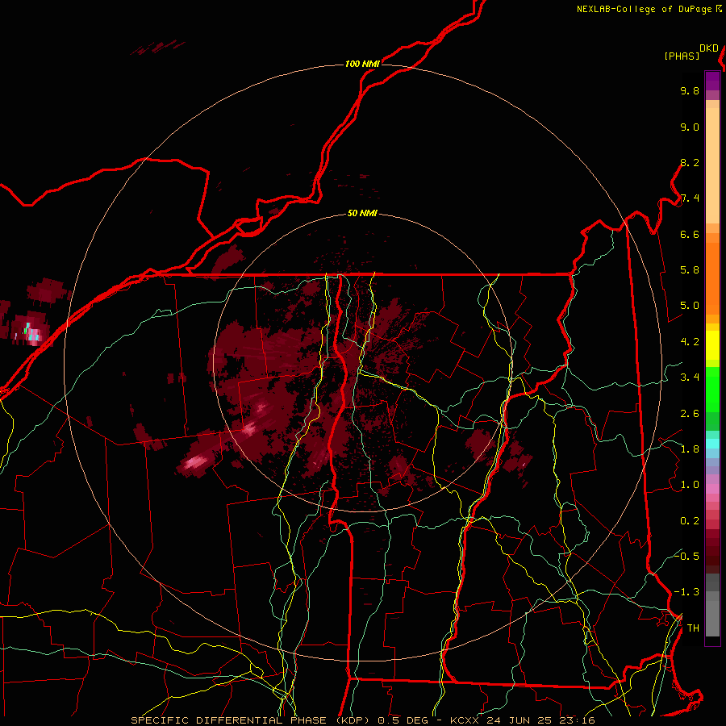The image size is (726, 726).
Task: Click the 0.2 legend value
Action: (690, 521)
